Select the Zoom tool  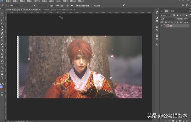click(2, 77)
